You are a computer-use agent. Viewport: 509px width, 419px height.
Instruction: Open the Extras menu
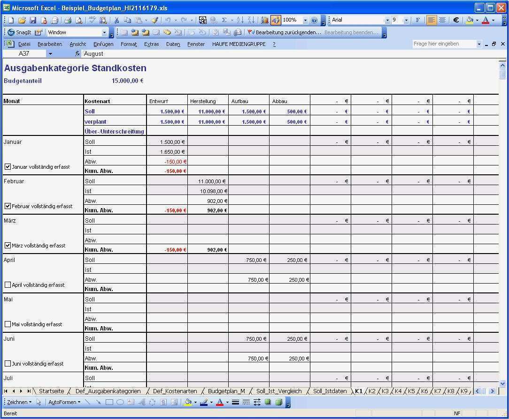coord(151,44)
